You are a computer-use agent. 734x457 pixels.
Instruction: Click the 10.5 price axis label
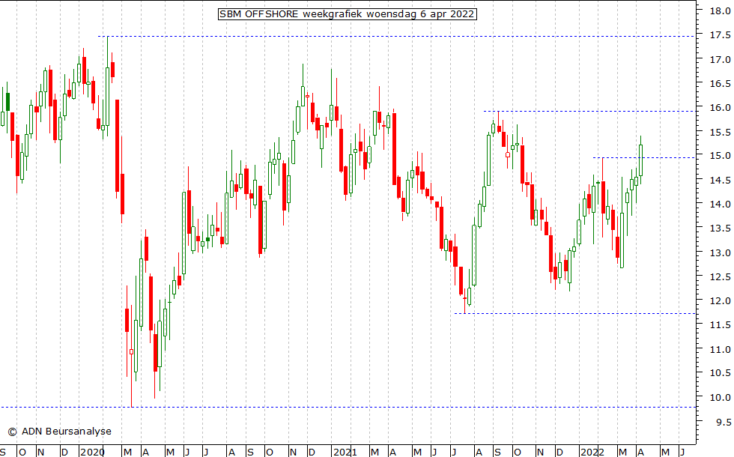tap(720, 373)
